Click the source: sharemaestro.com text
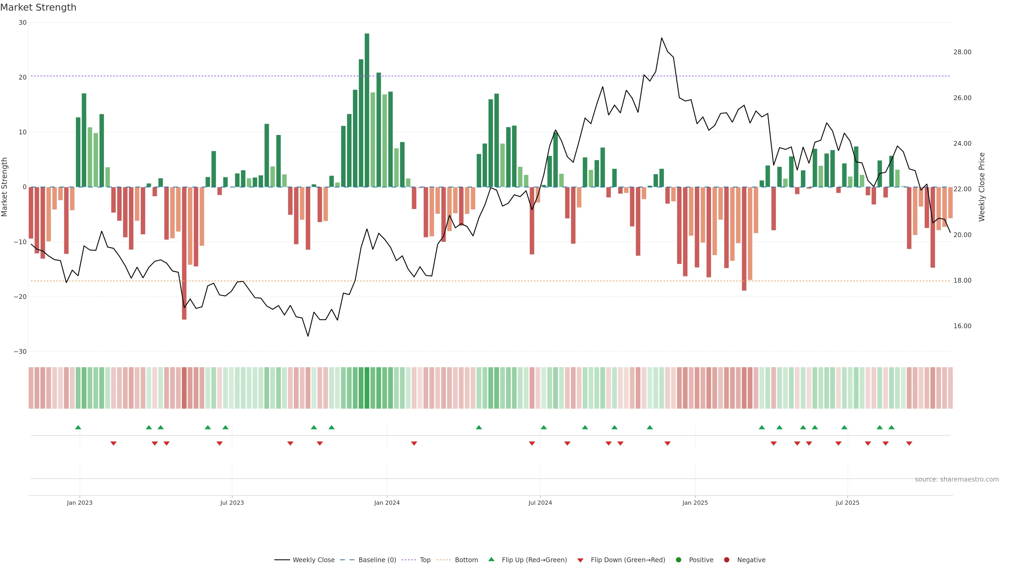 coord(957,479)
